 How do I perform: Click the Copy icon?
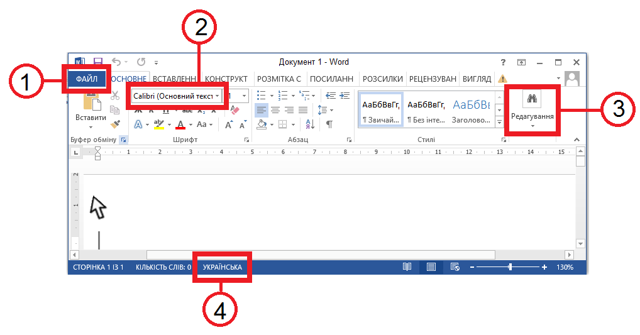click(x=114, y=110)
